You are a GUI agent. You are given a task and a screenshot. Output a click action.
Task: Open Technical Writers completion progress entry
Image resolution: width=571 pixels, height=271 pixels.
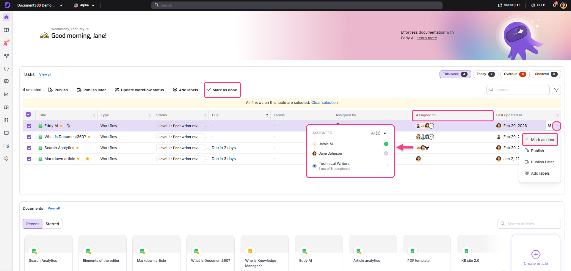334,166
